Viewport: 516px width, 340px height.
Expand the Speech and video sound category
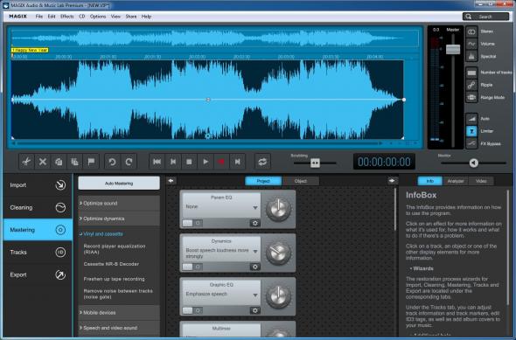(x=119, y=328)
